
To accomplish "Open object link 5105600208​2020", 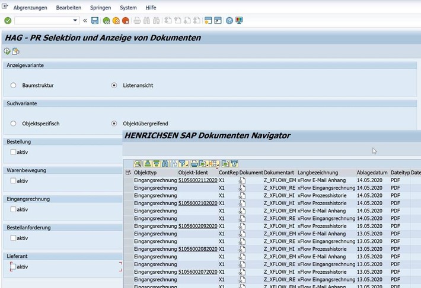I will click(198, 249).
